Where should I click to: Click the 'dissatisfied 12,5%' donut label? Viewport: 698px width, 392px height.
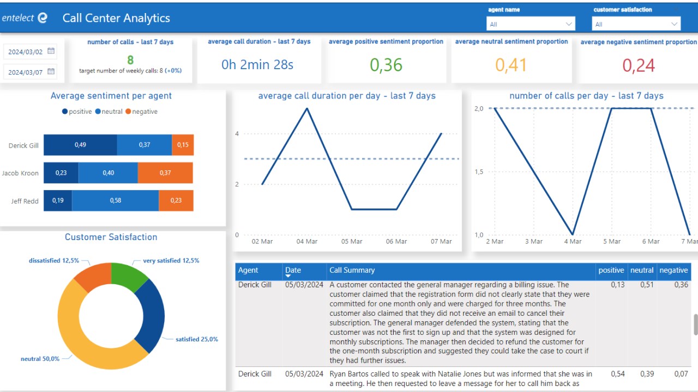click(x=54, y=261)
